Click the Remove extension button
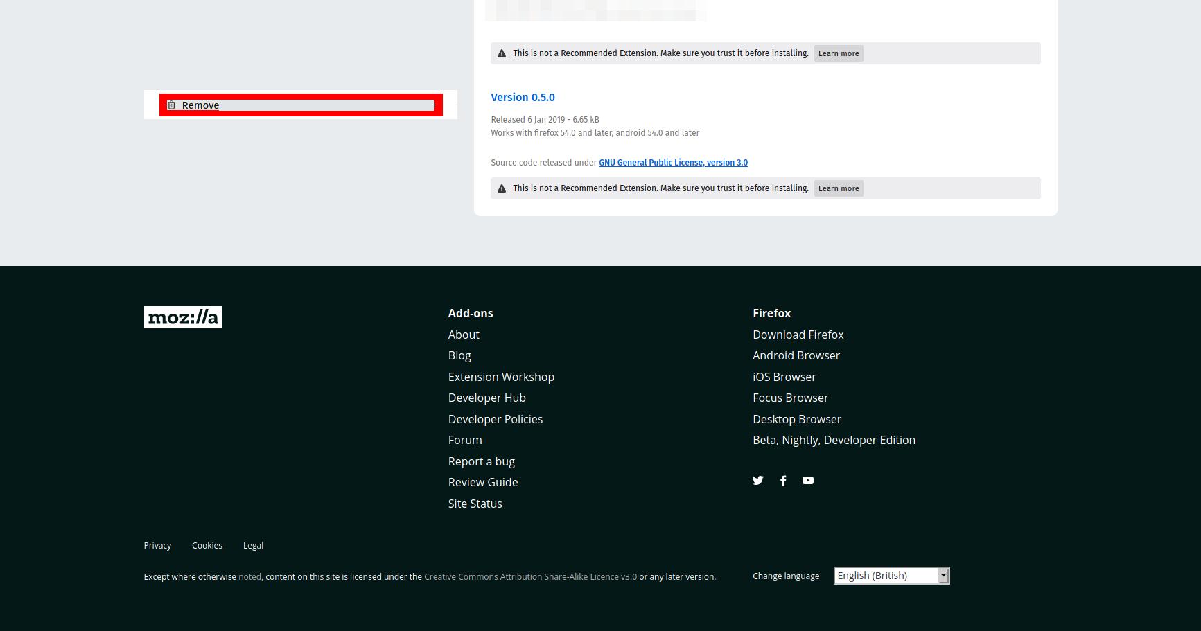Screen dimensions: 1201x631 click(301, 105)
